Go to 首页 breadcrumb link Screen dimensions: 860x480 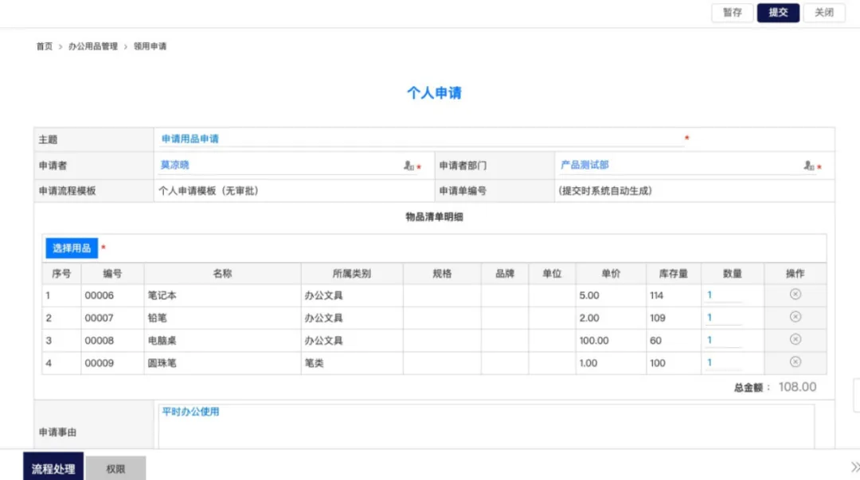click(x=45, y=47)
